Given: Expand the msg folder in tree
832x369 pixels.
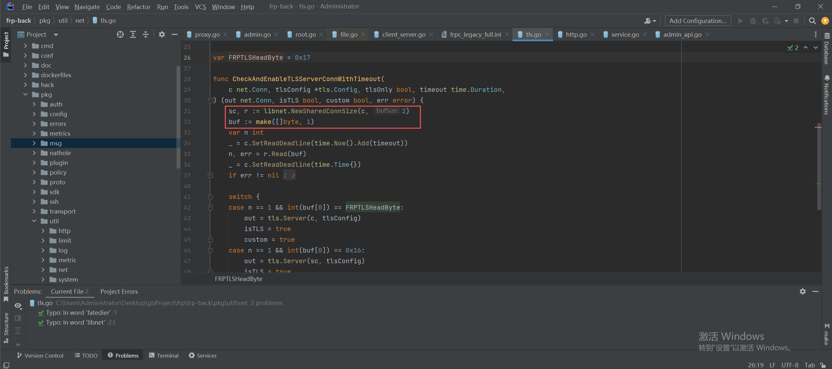Looking at the screenshot, I should 34,143.
